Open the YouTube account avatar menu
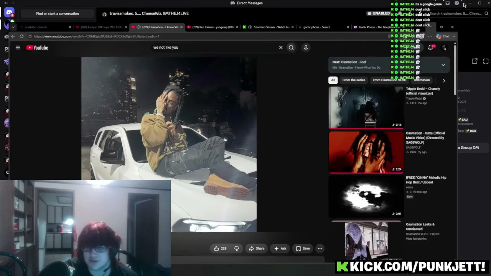The width and height of the screenshot is (491, 276). [x=444, y=48]
